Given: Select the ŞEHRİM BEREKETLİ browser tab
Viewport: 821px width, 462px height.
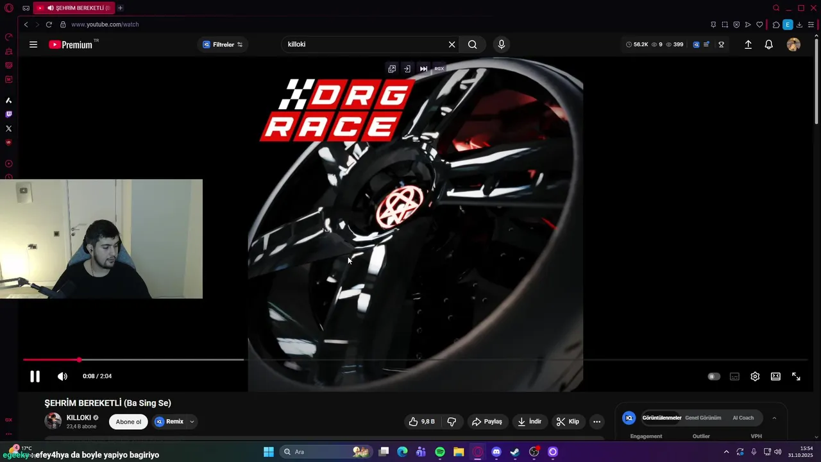Looking at the screenshot, I should tap(73, 8).
